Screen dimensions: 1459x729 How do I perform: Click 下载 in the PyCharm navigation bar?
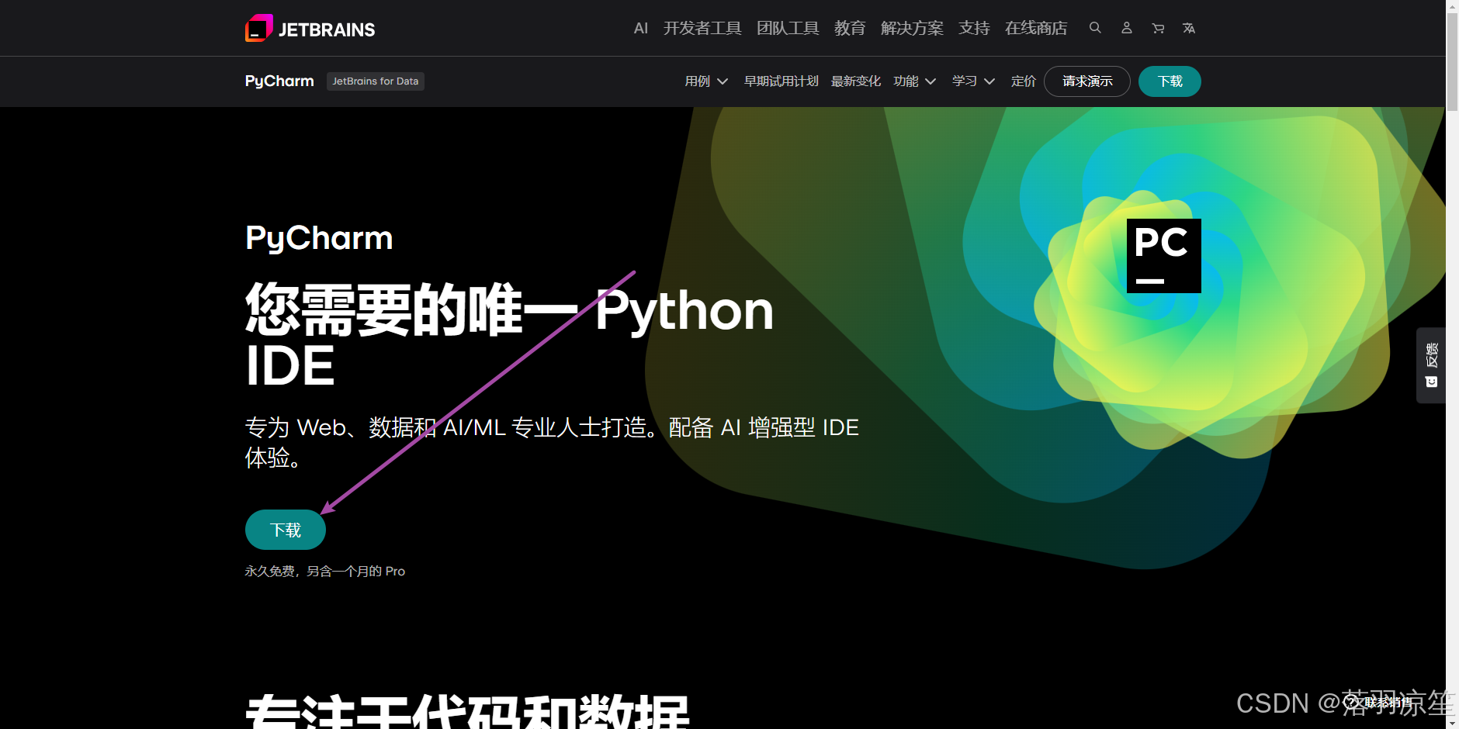(x=1170, y=81)
